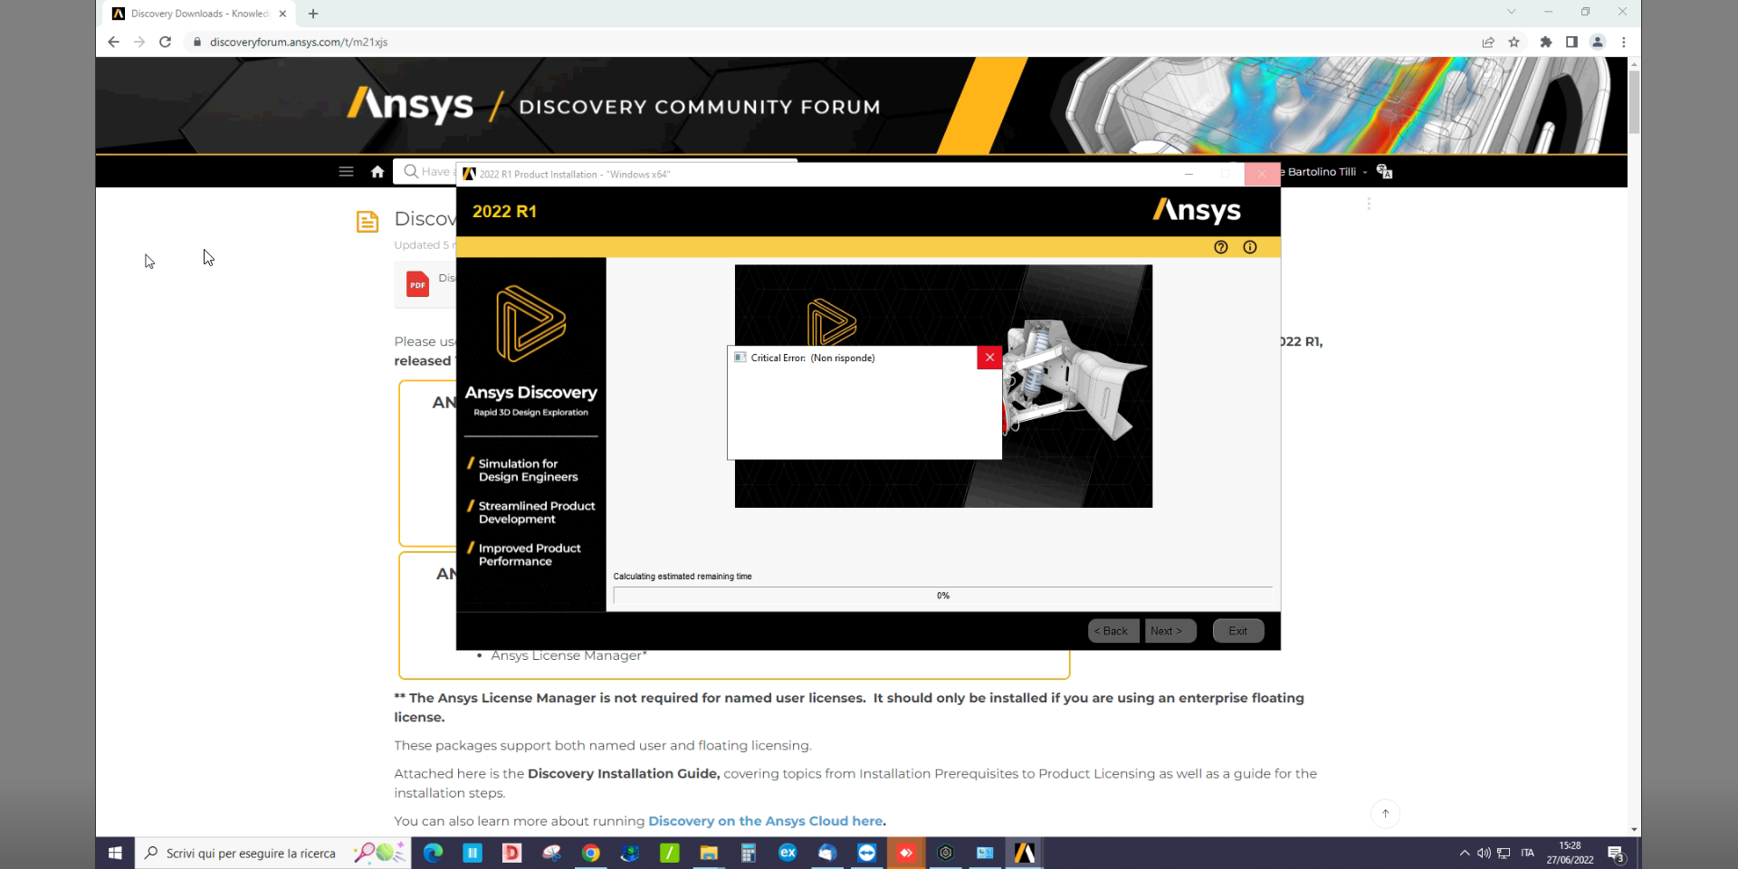
Task: Open the notification center icon
Action: click(1616, 853)
